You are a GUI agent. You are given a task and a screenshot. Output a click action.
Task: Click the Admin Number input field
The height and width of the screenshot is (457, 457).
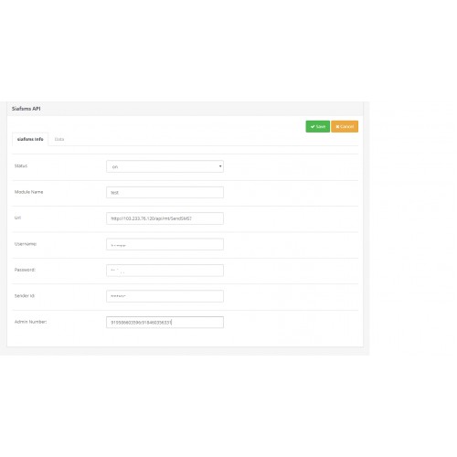(x=165, y=323)
